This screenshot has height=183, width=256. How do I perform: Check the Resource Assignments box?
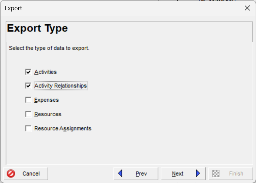click(28, 128)
